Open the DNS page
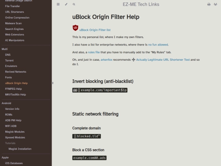The height and width of the screenshot is (166, 221). [x=8, y=55]
